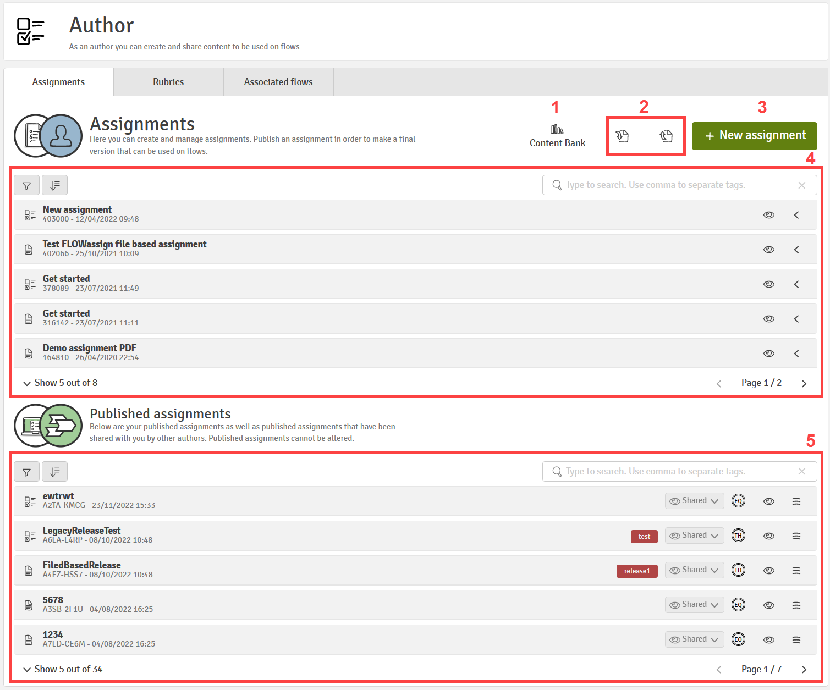Switch to the Assignments tab
Screen dimensions: 830x690
click(58, 82)
